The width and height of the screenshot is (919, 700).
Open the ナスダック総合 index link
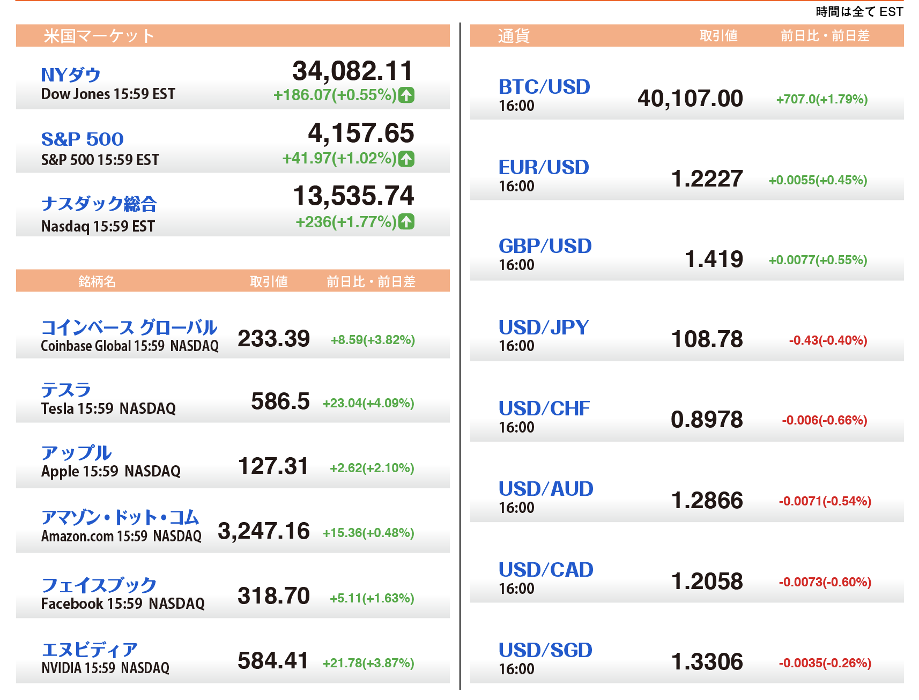(x=99, y=204)
